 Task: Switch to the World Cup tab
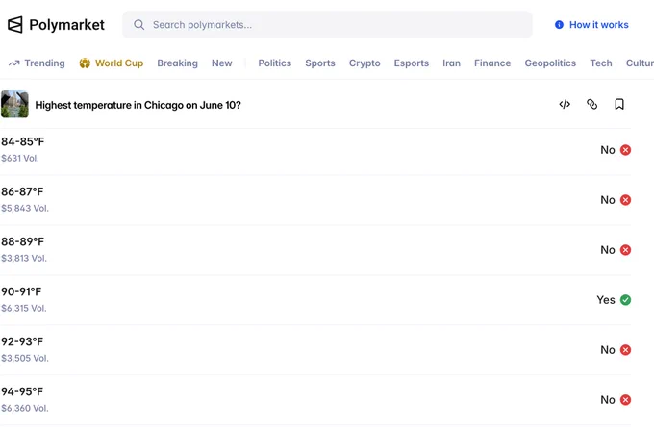[x=112, y=63]
